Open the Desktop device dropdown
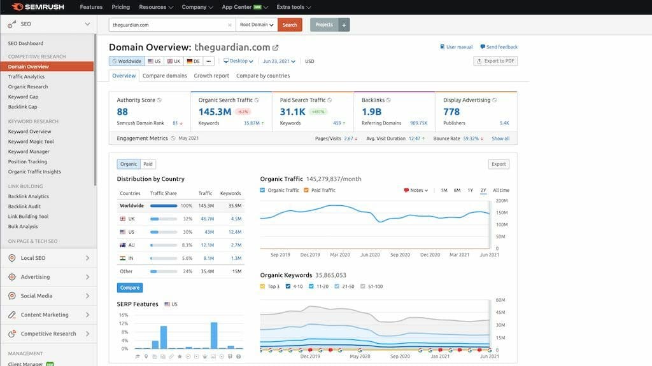The image size is (652, 366). pos(238,61)
